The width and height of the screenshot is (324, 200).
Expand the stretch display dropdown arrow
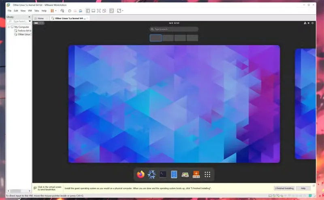click(x=123, y=11)
